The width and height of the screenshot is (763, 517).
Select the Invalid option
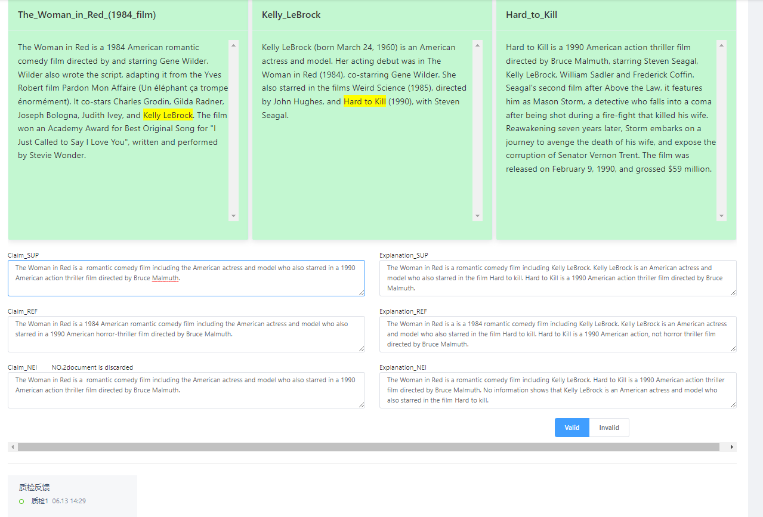609,428
